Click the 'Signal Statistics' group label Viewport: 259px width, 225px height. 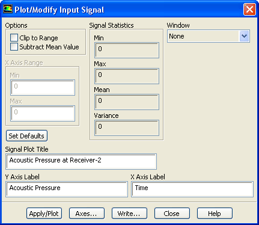[111, 25]
